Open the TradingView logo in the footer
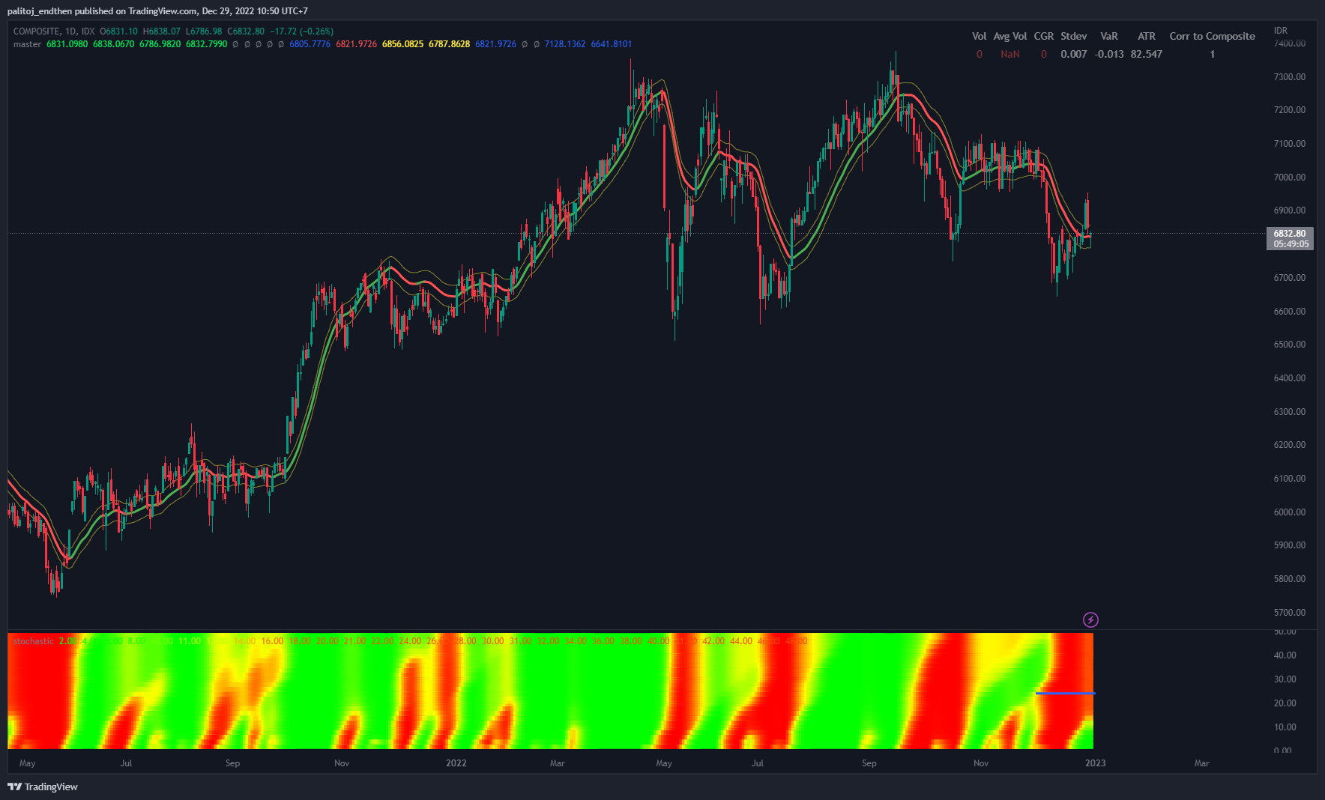Screen dimensions: 1325x800 coord(43,787)
